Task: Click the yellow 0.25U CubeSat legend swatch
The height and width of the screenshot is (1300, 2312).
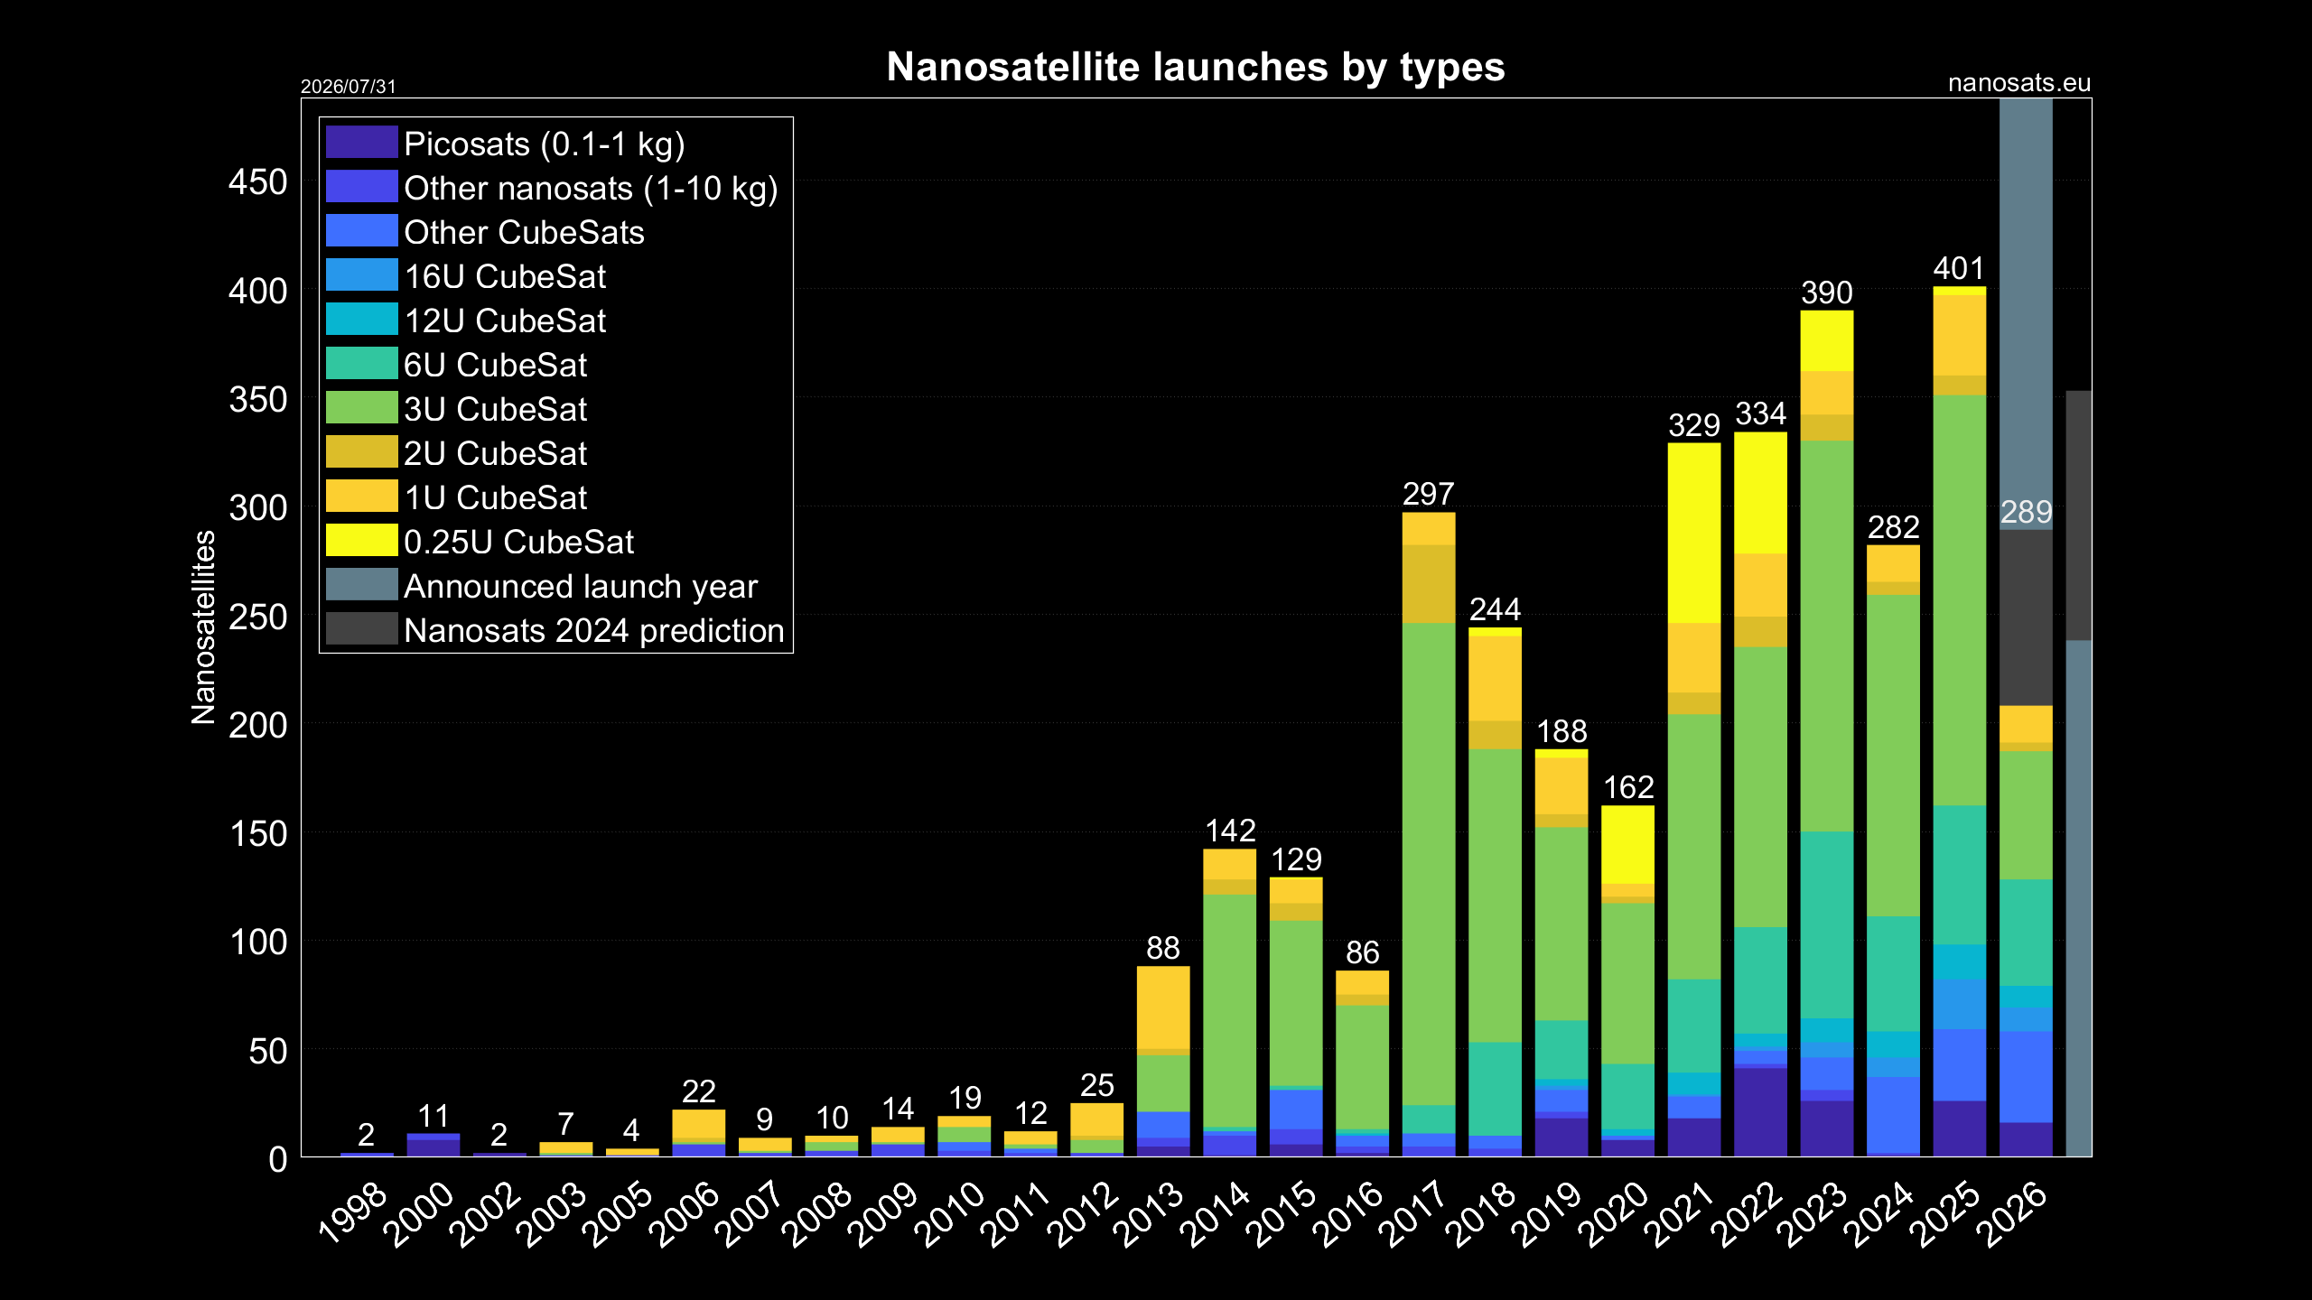Action: coord(361,541)
